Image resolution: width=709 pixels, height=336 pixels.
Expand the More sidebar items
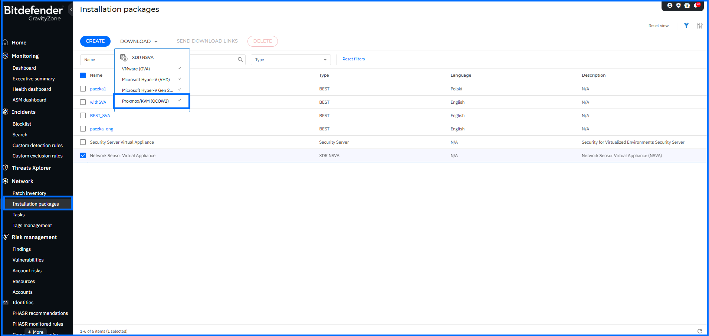click(36, 332)
